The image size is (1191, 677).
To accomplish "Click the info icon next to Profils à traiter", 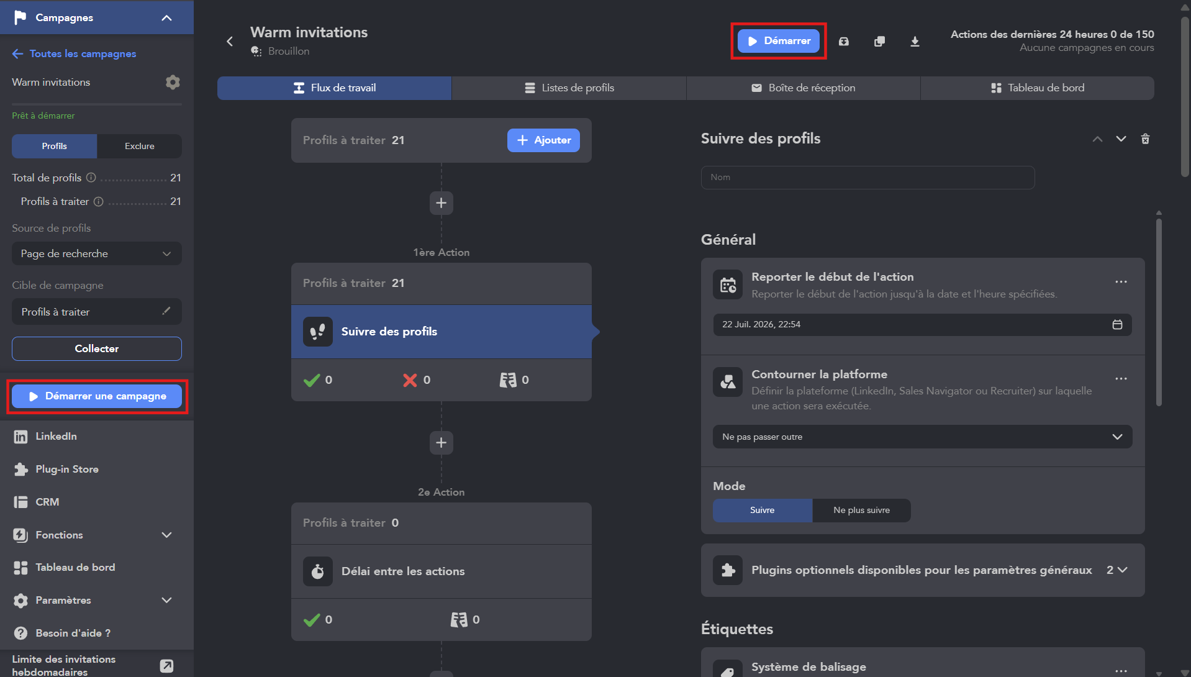I will (x=98, y=201).
